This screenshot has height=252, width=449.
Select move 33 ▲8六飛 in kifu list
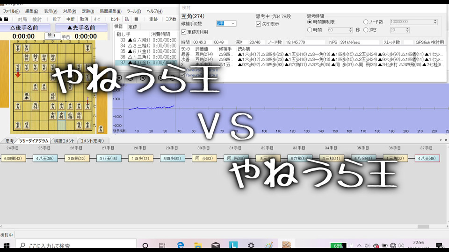click(146, 40)
